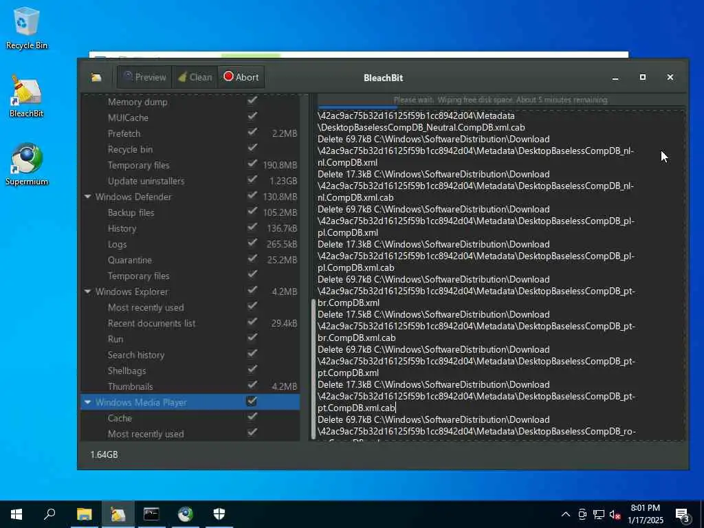Uncheck the Memory dump checkbox
Screen dimensions: 704x528
(252, 100)
